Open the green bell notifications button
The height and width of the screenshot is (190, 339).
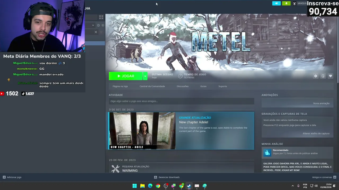[286, 3]
